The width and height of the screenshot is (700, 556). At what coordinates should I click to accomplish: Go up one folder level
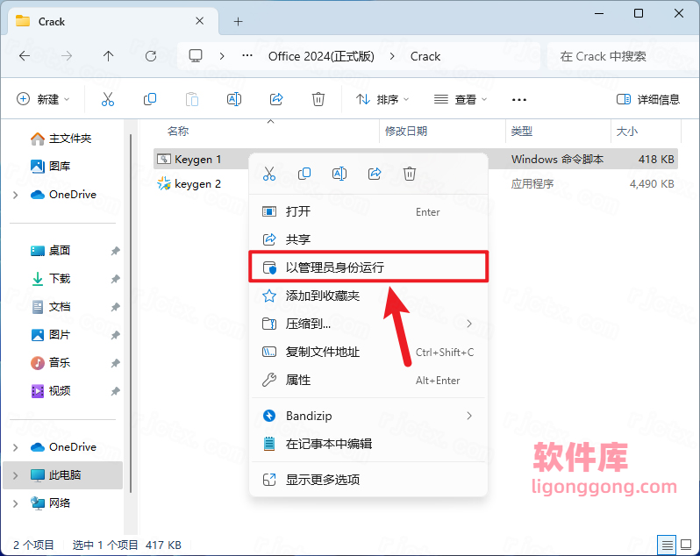[108, 56]
